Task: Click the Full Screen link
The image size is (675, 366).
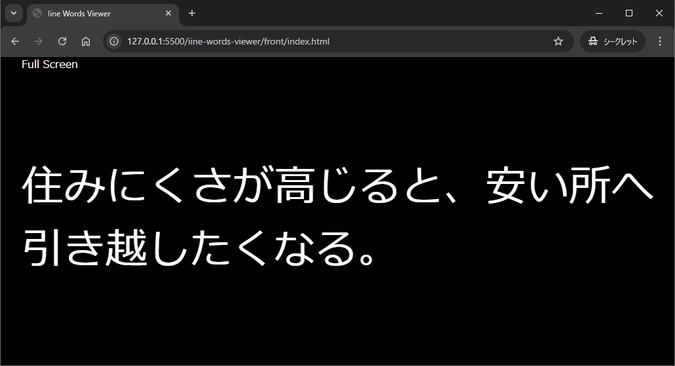Action: click(x=50, y=65)
